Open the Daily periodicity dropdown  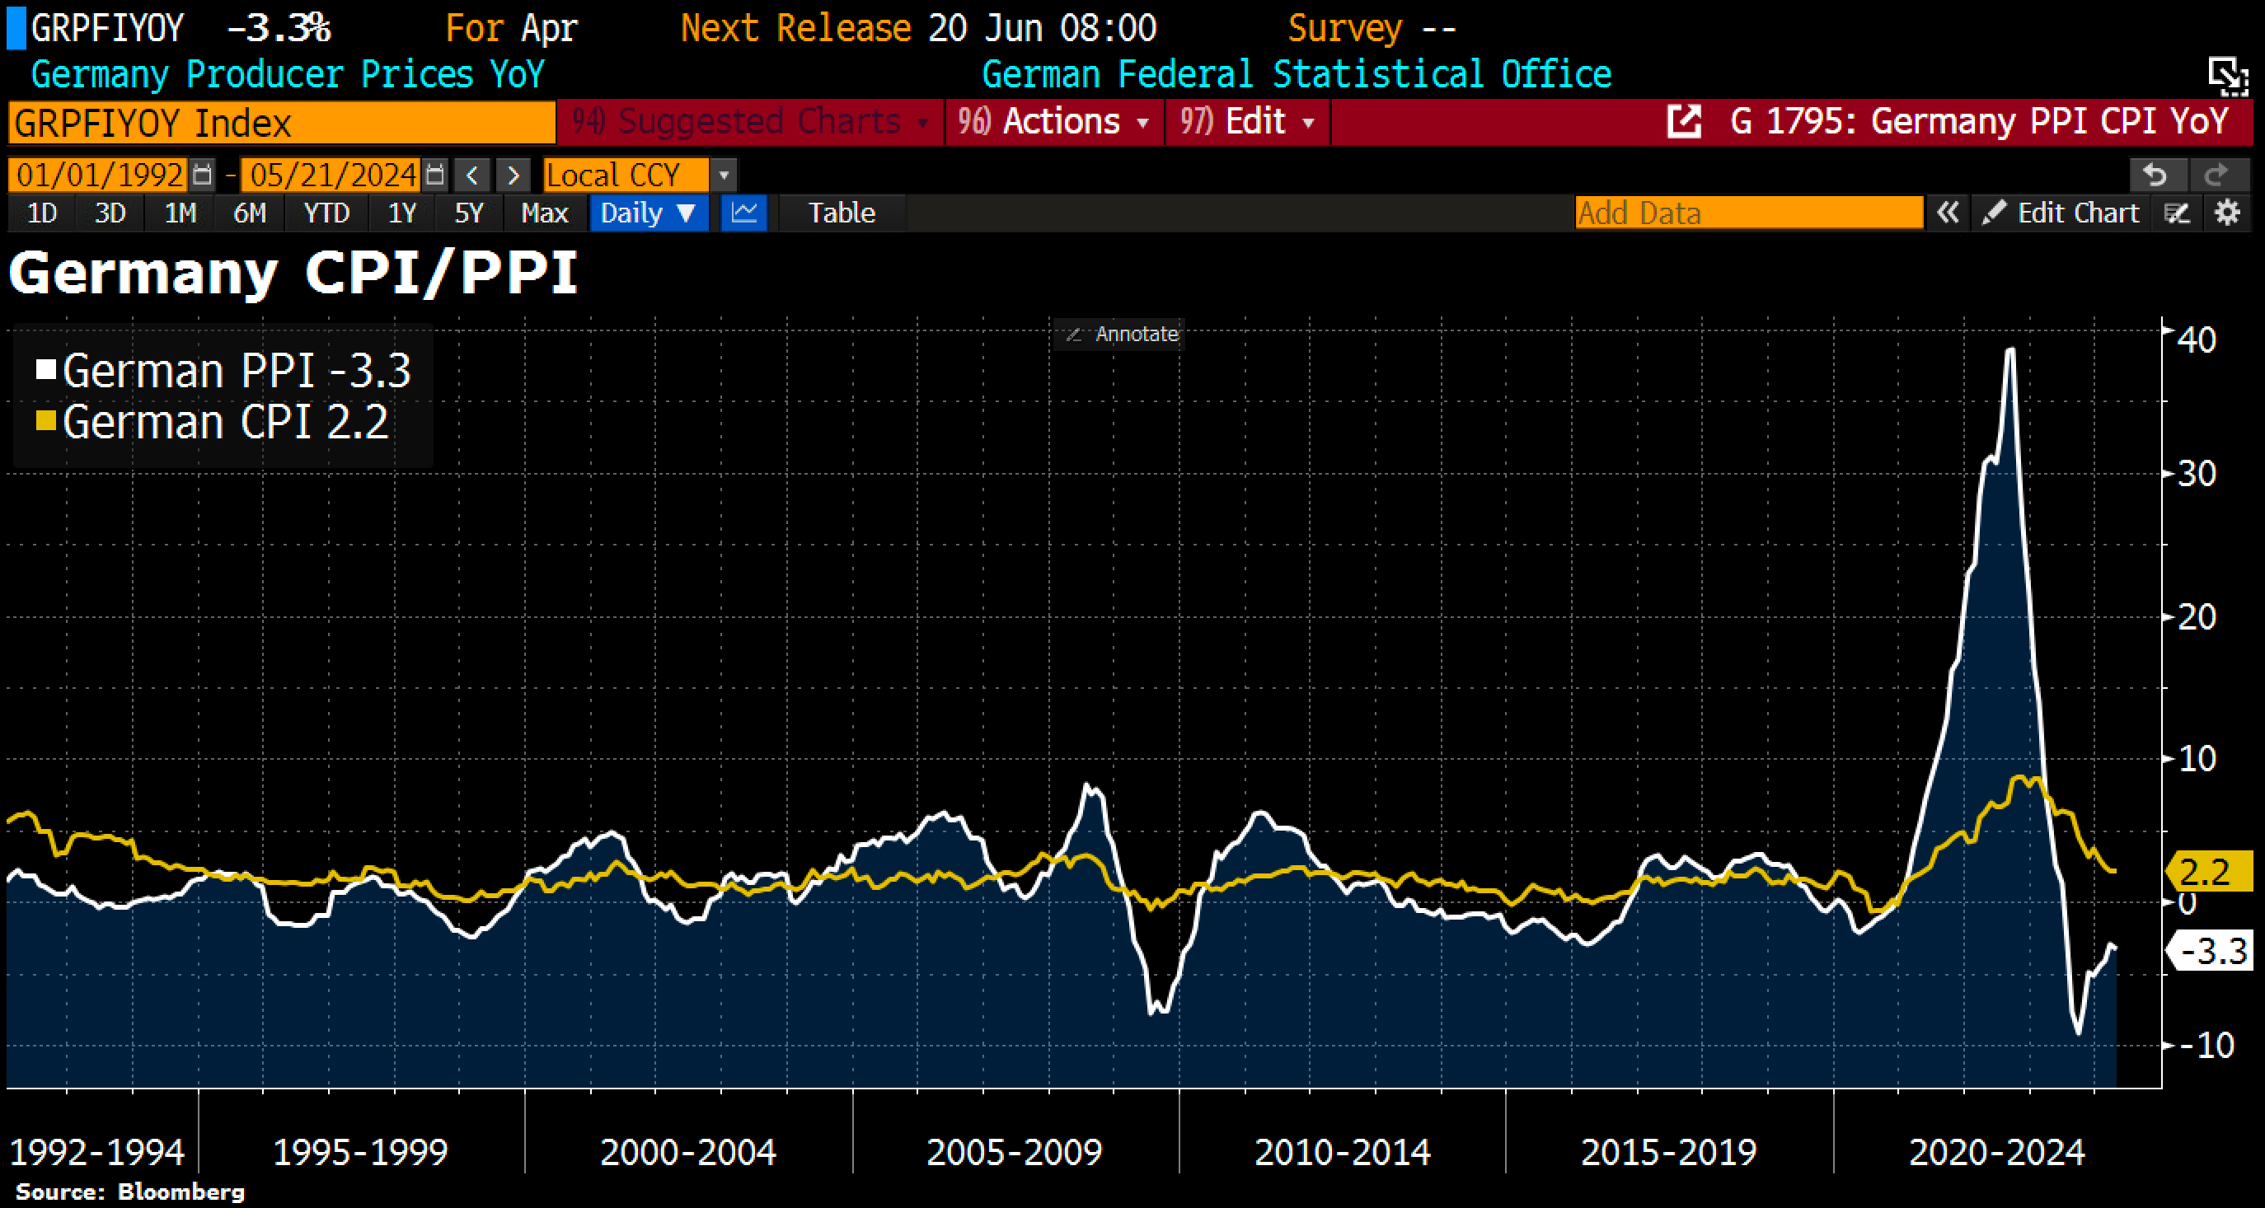click(x=648, y=213)
